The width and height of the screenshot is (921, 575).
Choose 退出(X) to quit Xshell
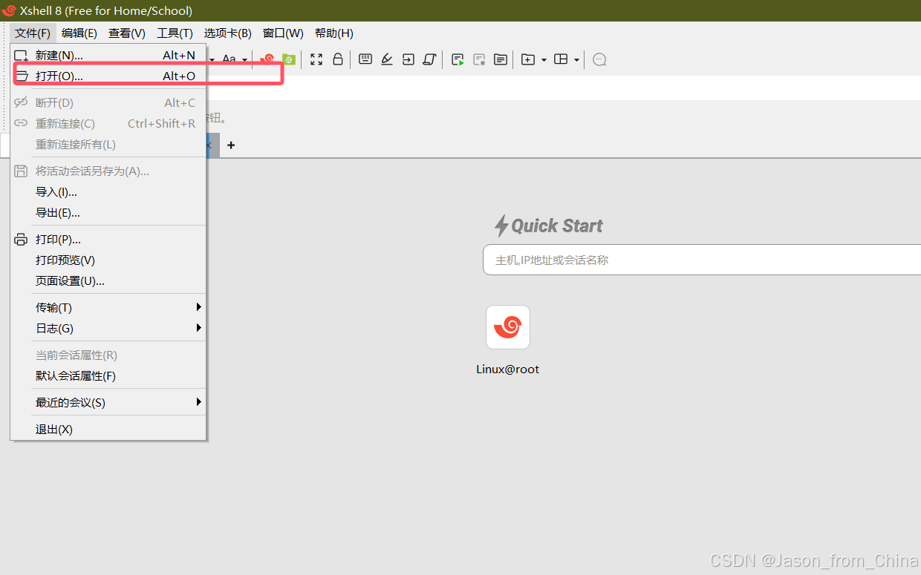coord(108,430)
